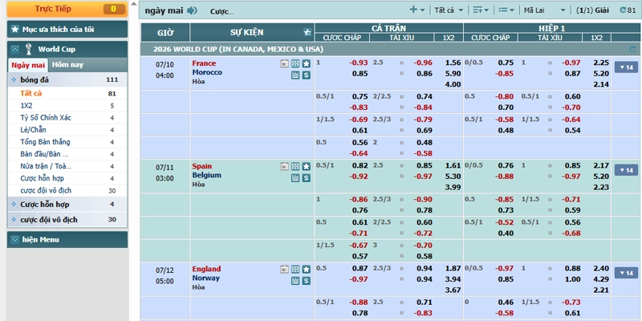Open pitch tracker icon for England match
Viewport: 642px width, 321px height.
(x=295, y=269)
